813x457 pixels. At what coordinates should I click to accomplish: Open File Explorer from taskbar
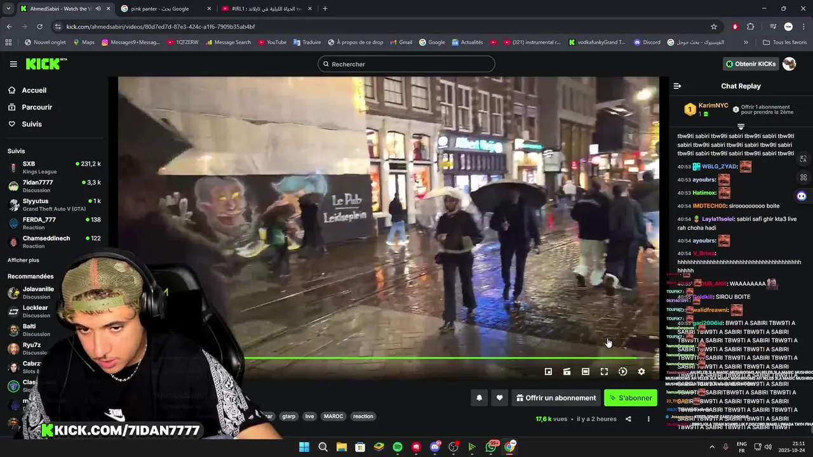(x=342, y=447)
